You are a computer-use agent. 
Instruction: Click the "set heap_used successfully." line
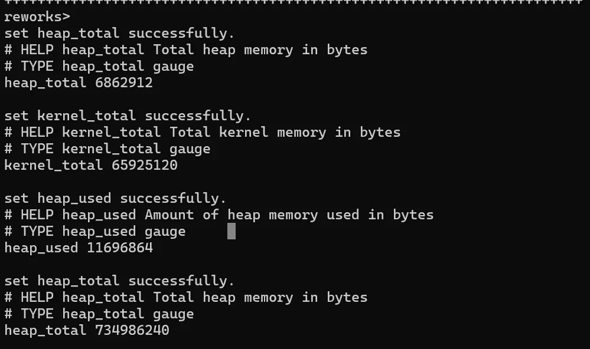point(115,198)
